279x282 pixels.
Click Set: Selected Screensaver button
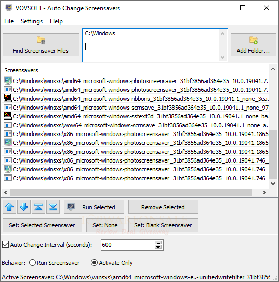(42, 225)
